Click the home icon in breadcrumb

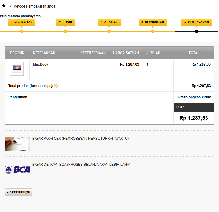[x=4, y=6]
